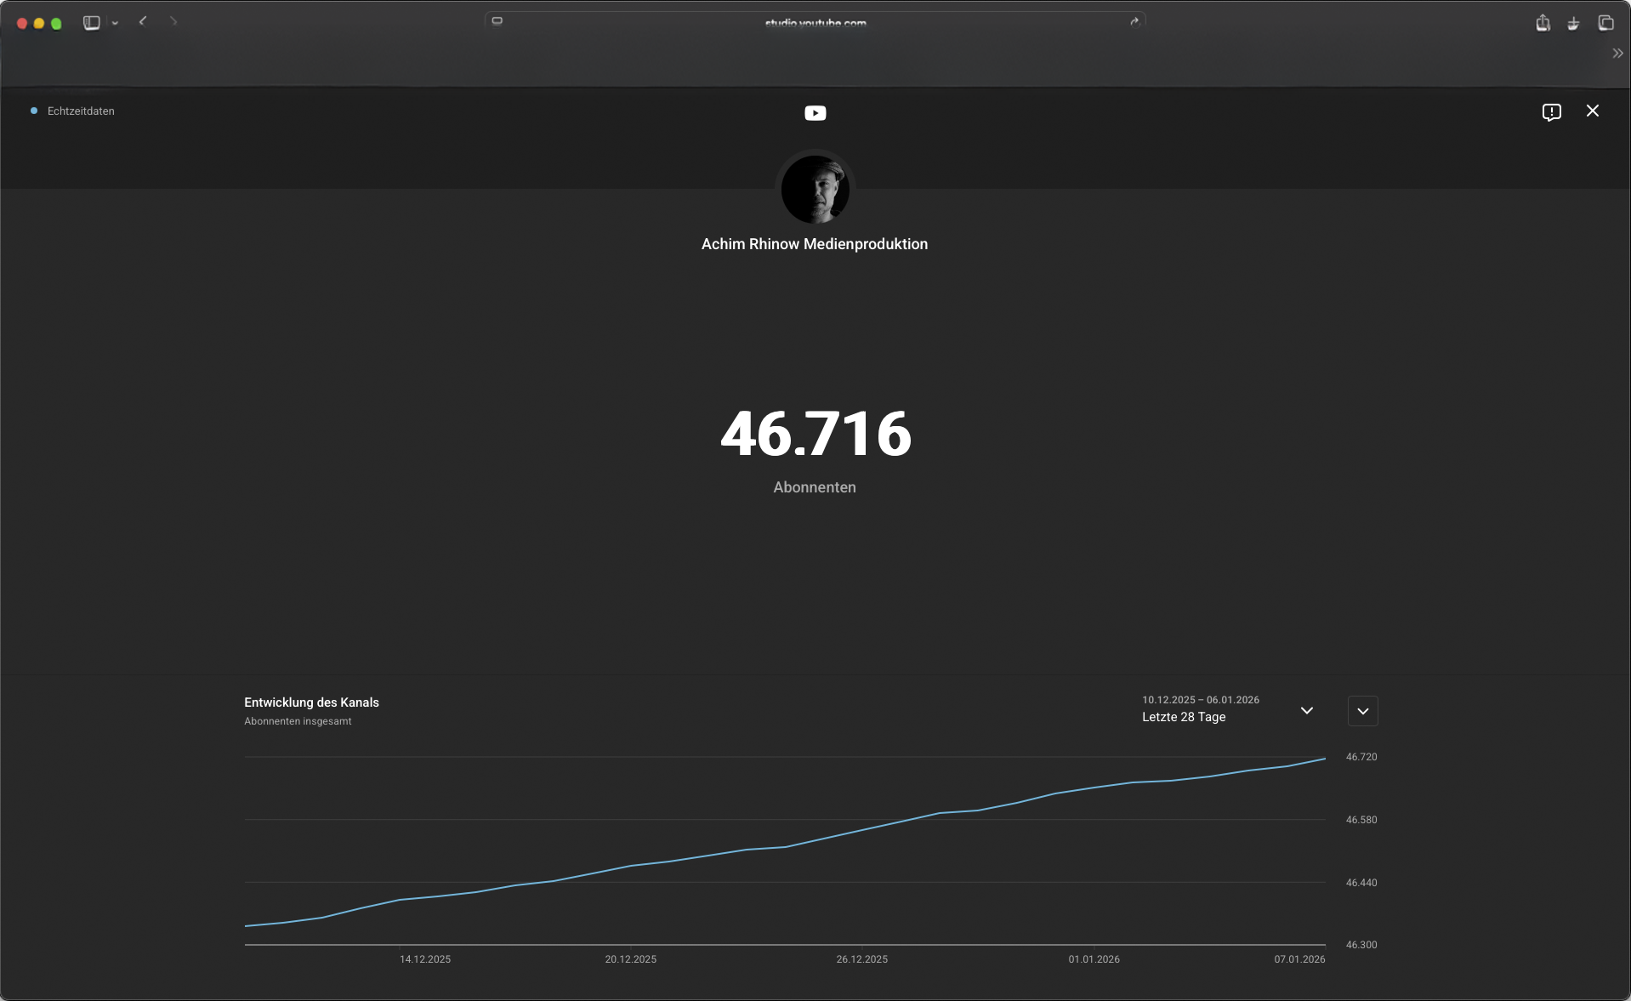Click the YouTube logo icon

tap(815, 113)
